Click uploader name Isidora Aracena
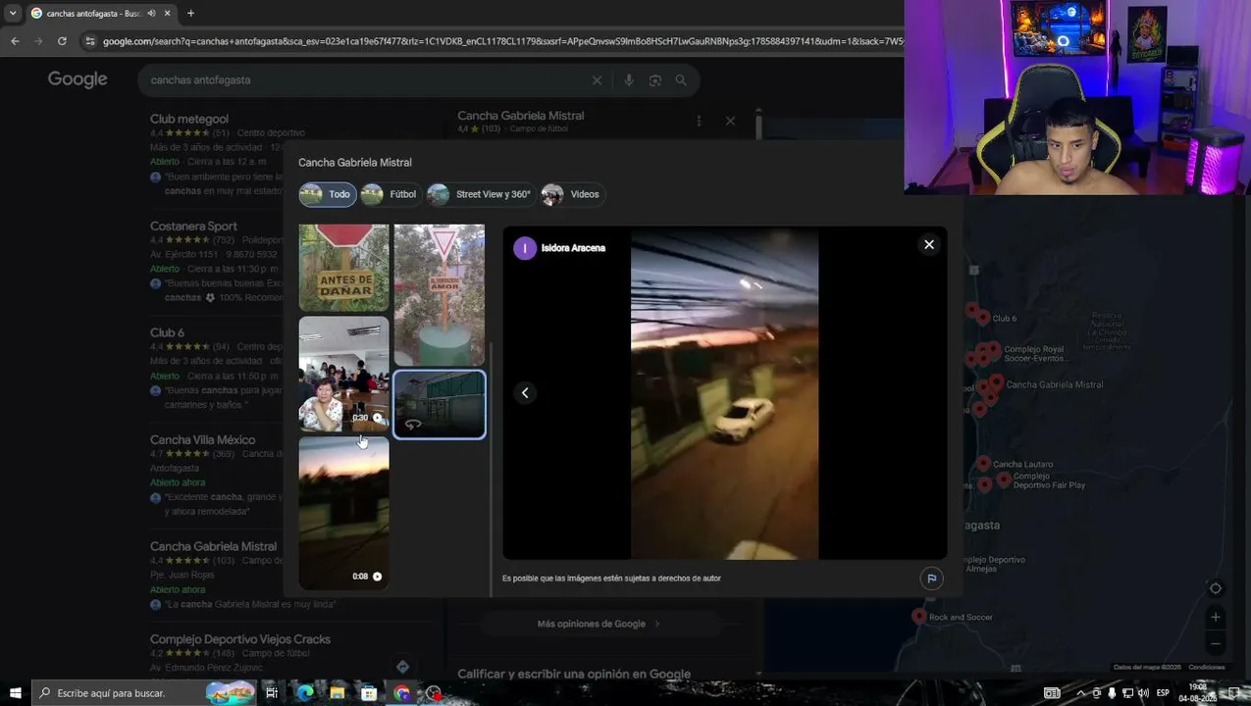Screen dimensions: 1251x706 (x=573, y=248)
